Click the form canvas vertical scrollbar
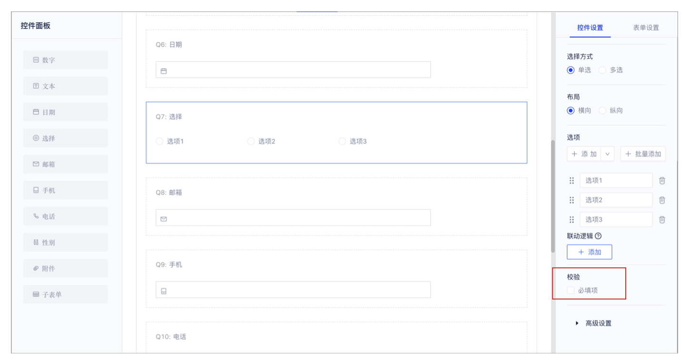The height and width of the screenshot is (361, 689). tap(552, 195)
